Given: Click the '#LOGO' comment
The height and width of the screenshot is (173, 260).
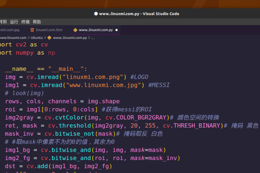Looking at the screenshot, I should point(139,77).
